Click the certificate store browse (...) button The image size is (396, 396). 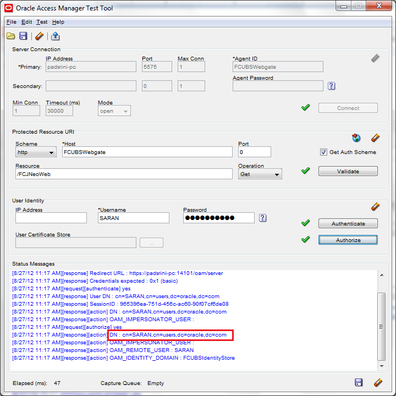pos(151,243)
